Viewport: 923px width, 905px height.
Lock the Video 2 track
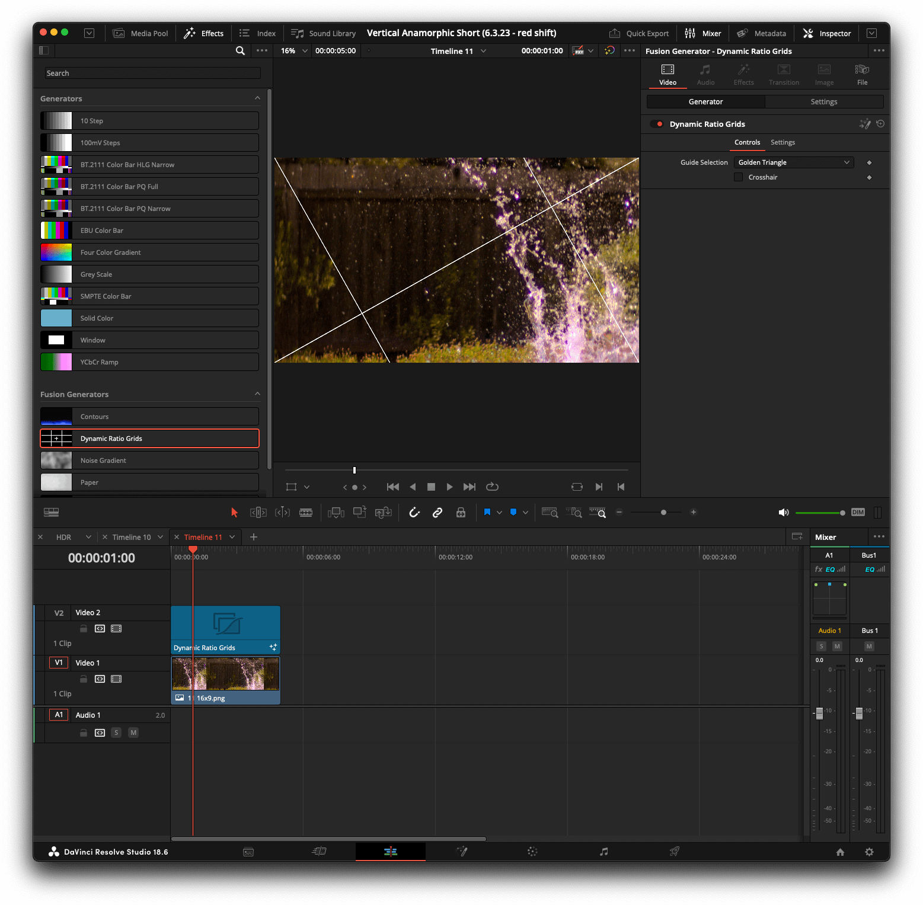coord(84,629)
